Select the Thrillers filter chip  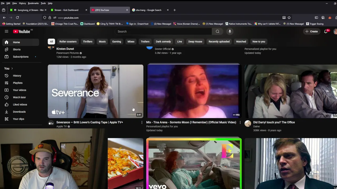click(88, 41)
